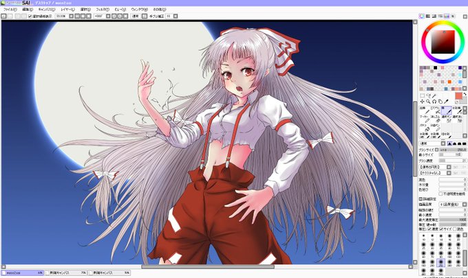Click the rotation angle field in toolbar
The width and height of the screenshot is (468, 278).
click(x=99, y=16)
